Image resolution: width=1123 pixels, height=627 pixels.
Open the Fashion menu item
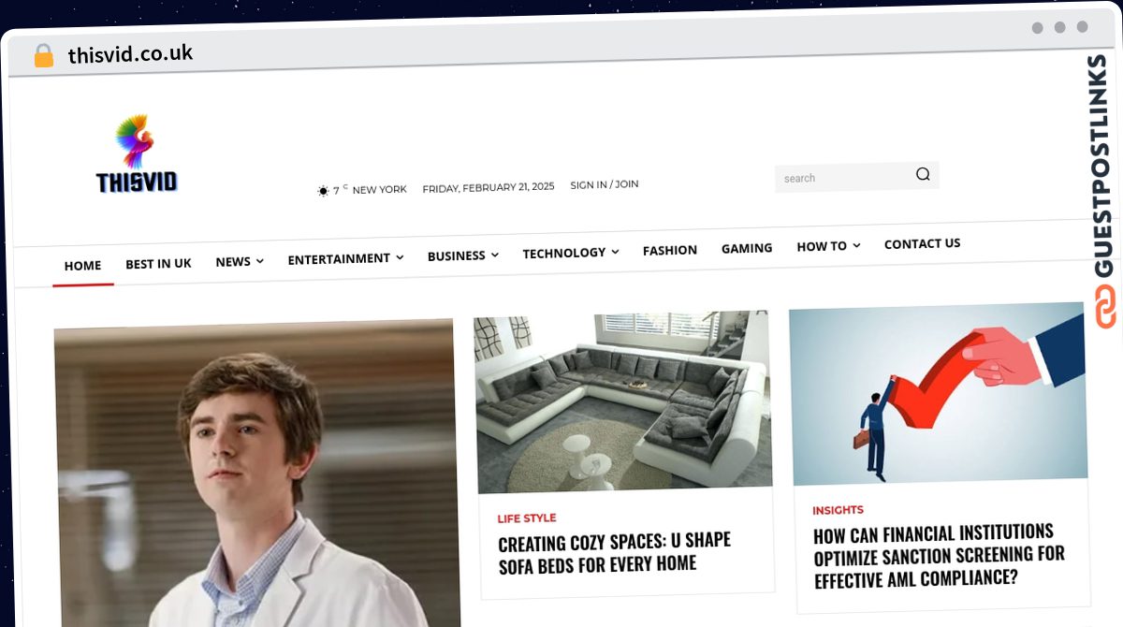click(670, 250)
